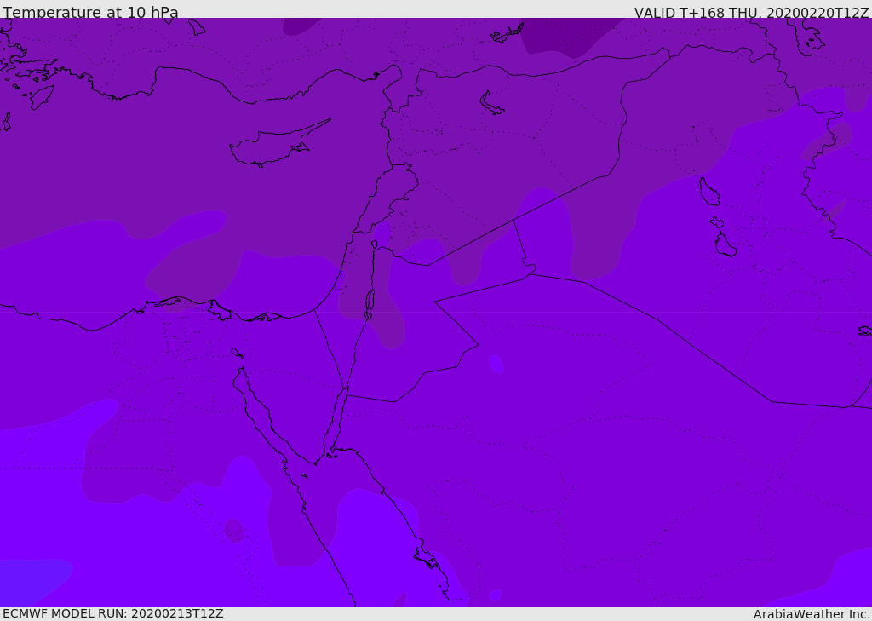Click the 'VALID T+168 THU. 20200220T12Z' label

[x=751, y=12]
